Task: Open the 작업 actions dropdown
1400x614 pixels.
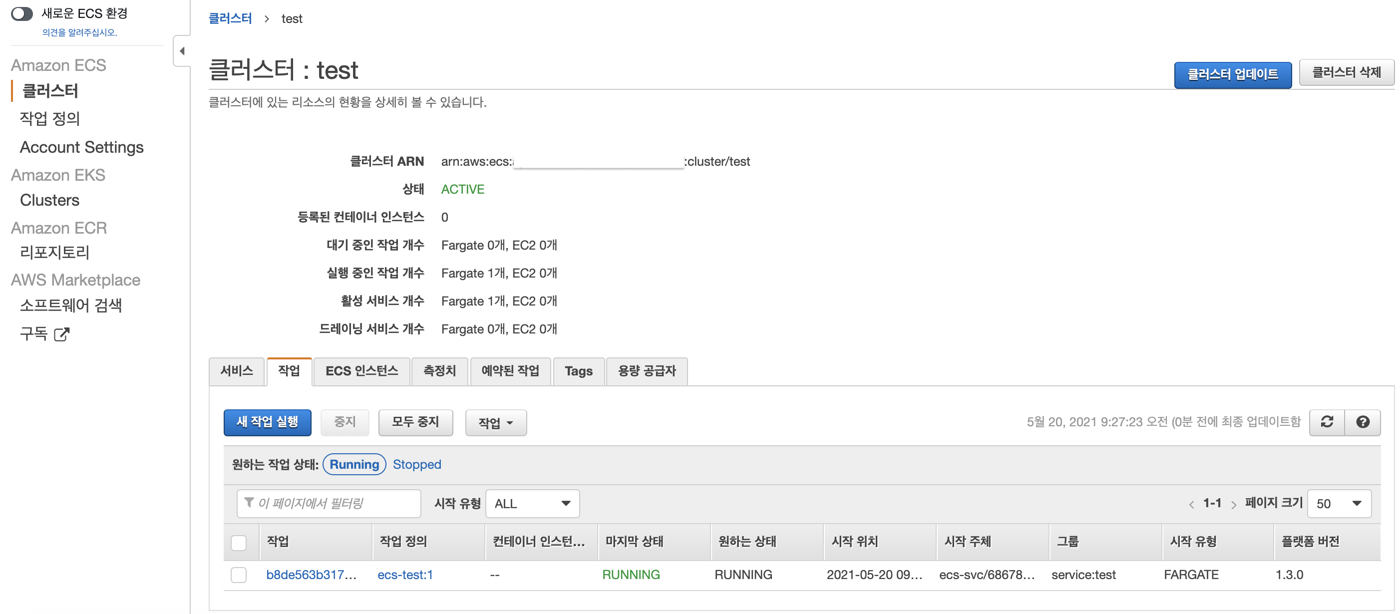Action: pyautogui.click(x=495, y=423)
